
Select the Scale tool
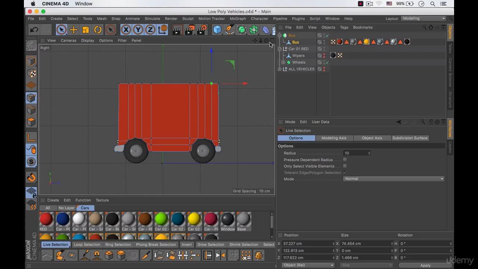pos(86,30)
